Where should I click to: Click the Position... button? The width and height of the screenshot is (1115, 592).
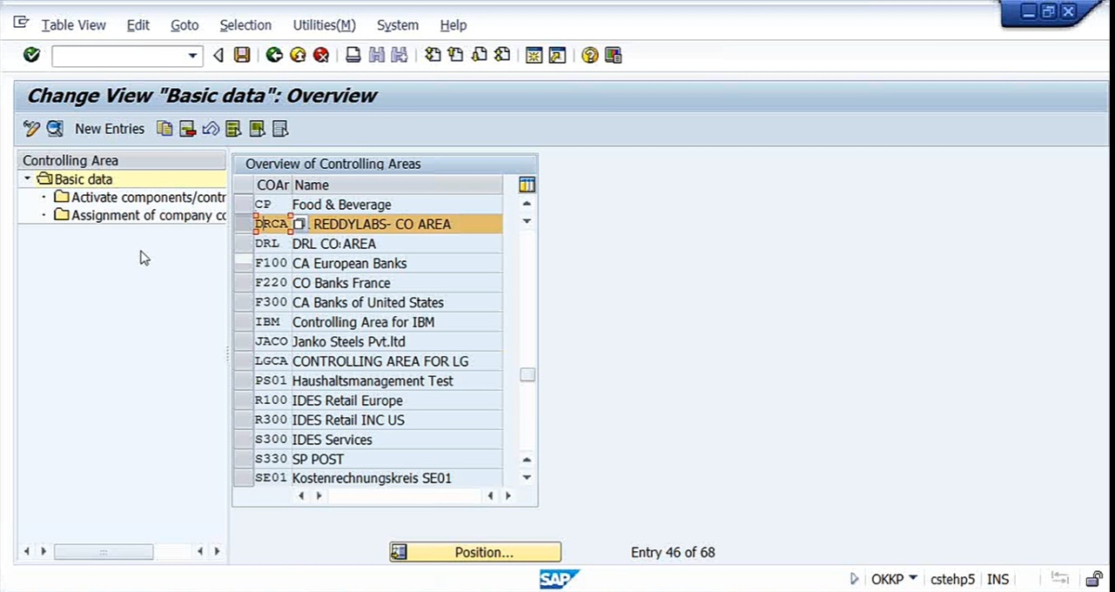475,552
